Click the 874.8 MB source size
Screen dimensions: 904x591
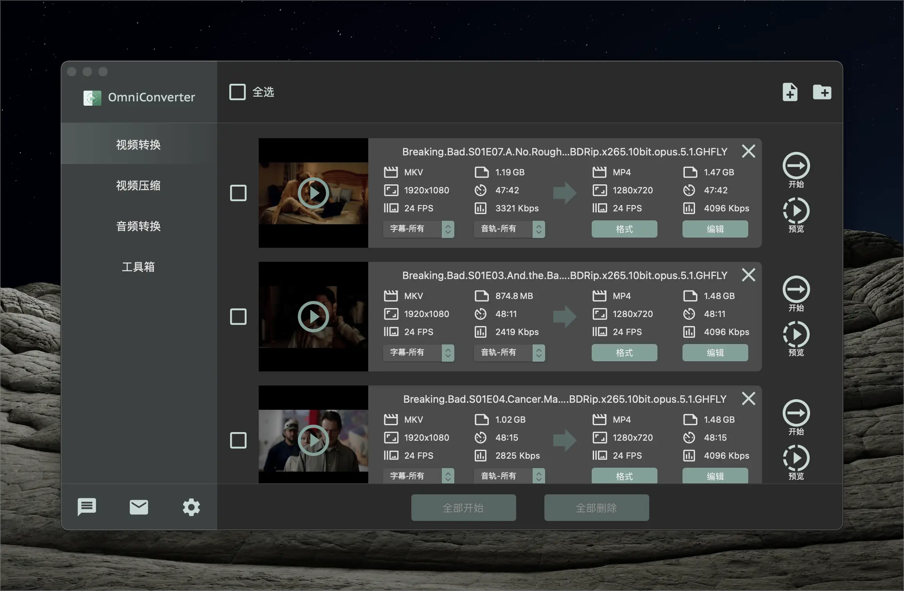pos(514,296)
